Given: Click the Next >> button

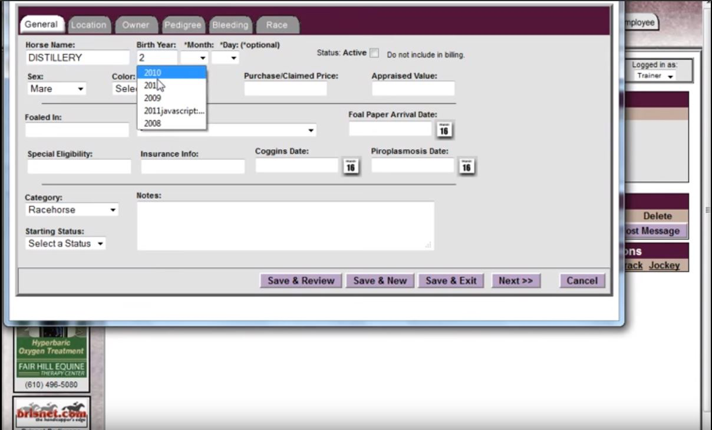Looking at the screenshot, I should 516,281.
